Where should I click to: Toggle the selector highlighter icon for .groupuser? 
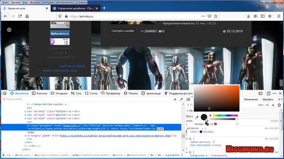[203, 129]
